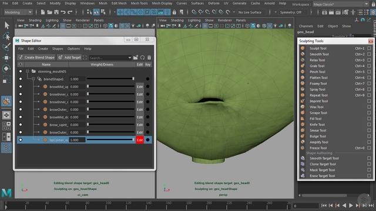The height and width of the screenshot is (211, 376).
Task: Open Grab Tool option box
Action: (369, 66)
